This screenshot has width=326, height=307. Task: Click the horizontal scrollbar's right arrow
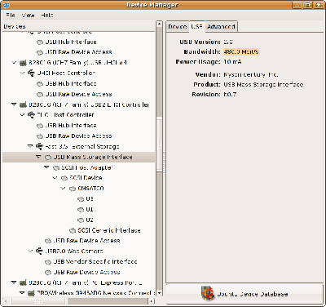tap(152, 301)
